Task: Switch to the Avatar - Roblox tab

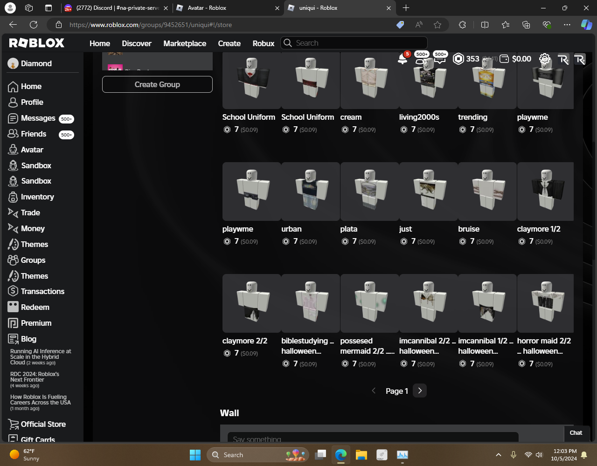Action: pos(207,8)
